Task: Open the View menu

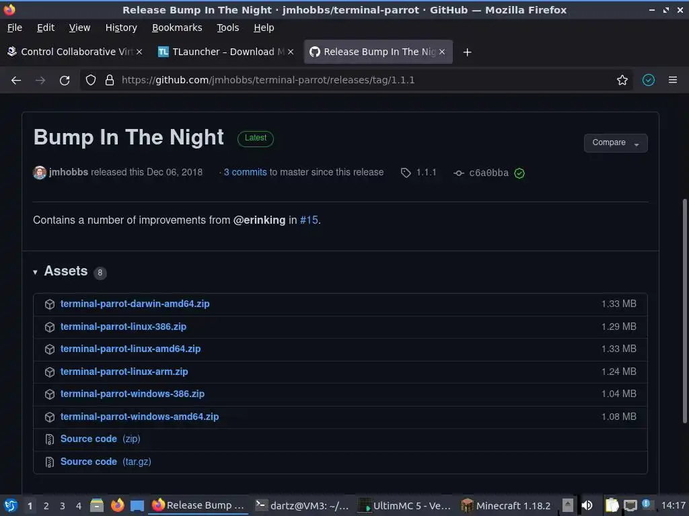Action: [x=79, y=28]
